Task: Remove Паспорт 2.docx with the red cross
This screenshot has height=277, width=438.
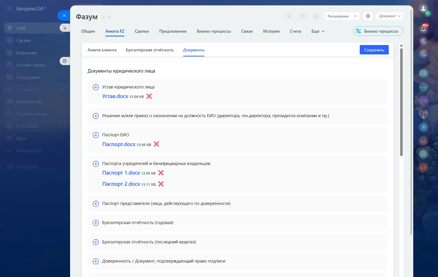Action: (161, 184)
